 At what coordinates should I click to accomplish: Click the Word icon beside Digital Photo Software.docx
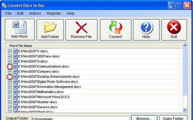coord(15,82)
